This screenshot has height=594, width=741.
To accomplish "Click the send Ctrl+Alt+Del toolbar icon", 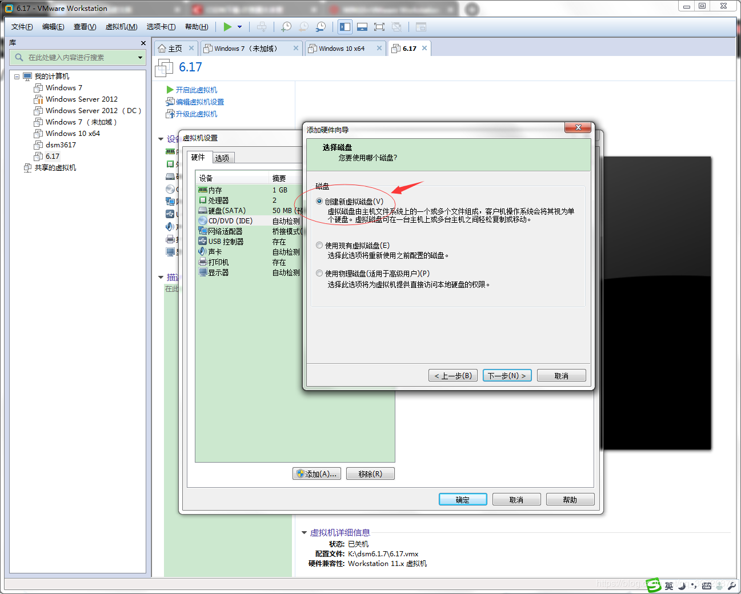I will tap(262, 27).
